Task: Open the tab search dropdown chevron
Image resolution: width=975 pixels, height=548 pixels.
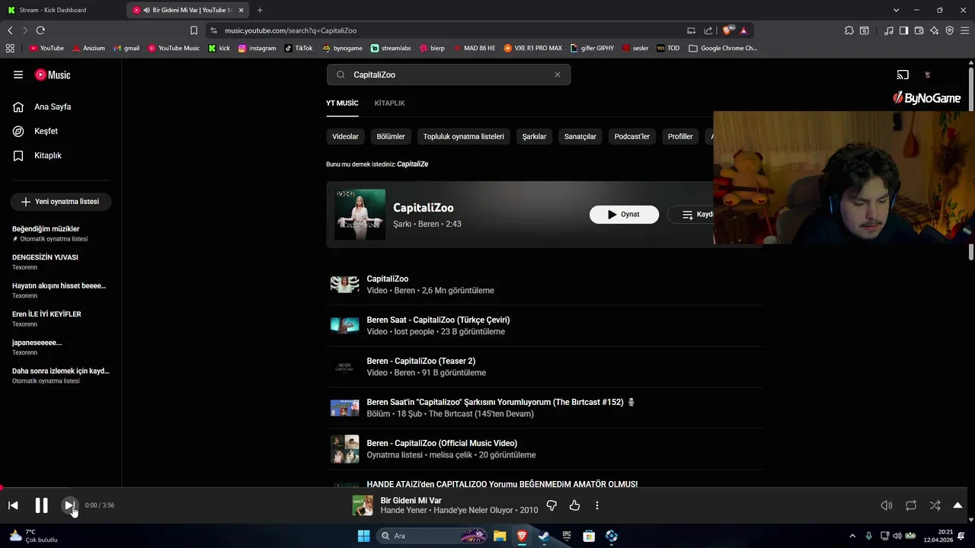Action: click(x=896, y=10)
